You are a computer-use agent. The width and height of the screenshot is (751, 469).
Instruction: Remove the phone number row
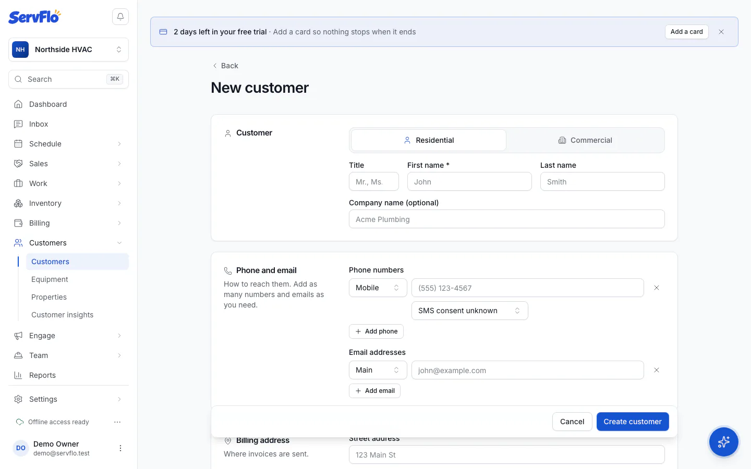pyautogui.click(x=657, y=288)
